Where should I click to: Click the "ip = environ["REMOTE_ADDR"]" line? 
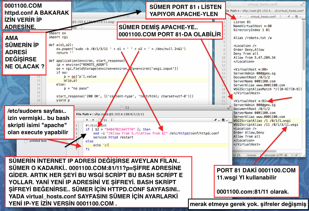(x=82, y=64)
